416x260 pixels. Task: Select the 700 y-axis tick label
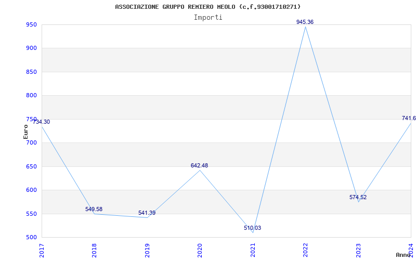click(x=31, y=142)
